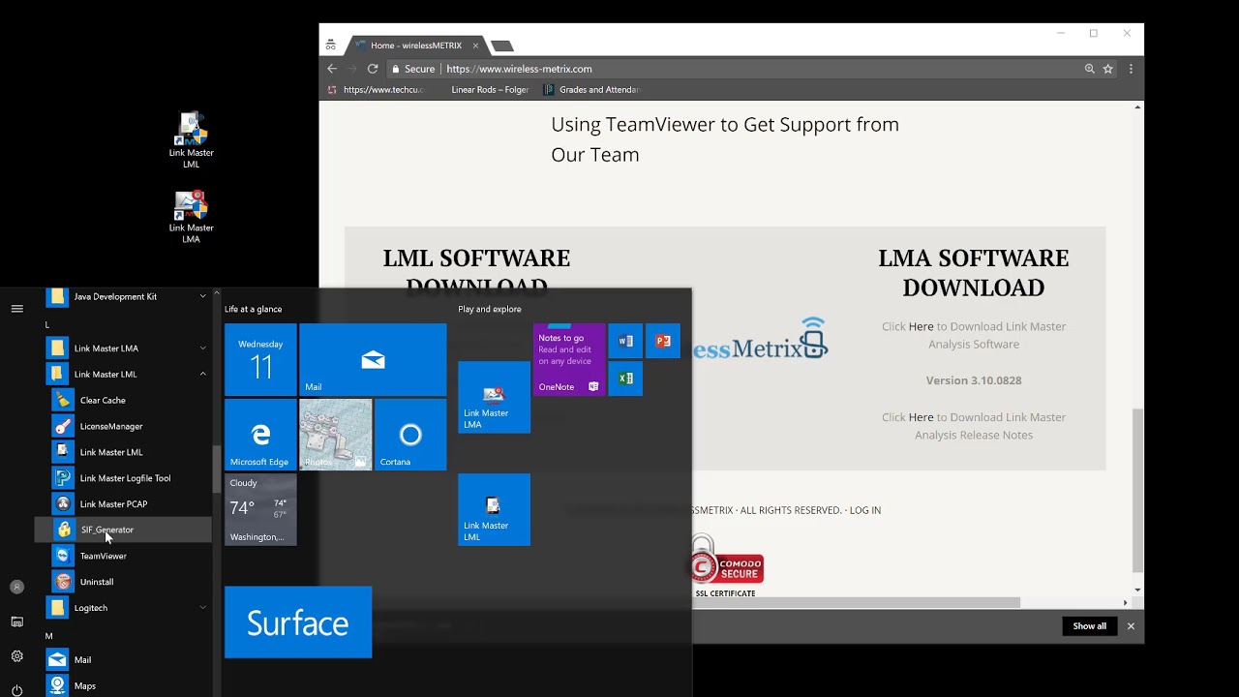Reload the wireless-metrix page
Viewport: 1239px width, 697px height.
[372, 69]
